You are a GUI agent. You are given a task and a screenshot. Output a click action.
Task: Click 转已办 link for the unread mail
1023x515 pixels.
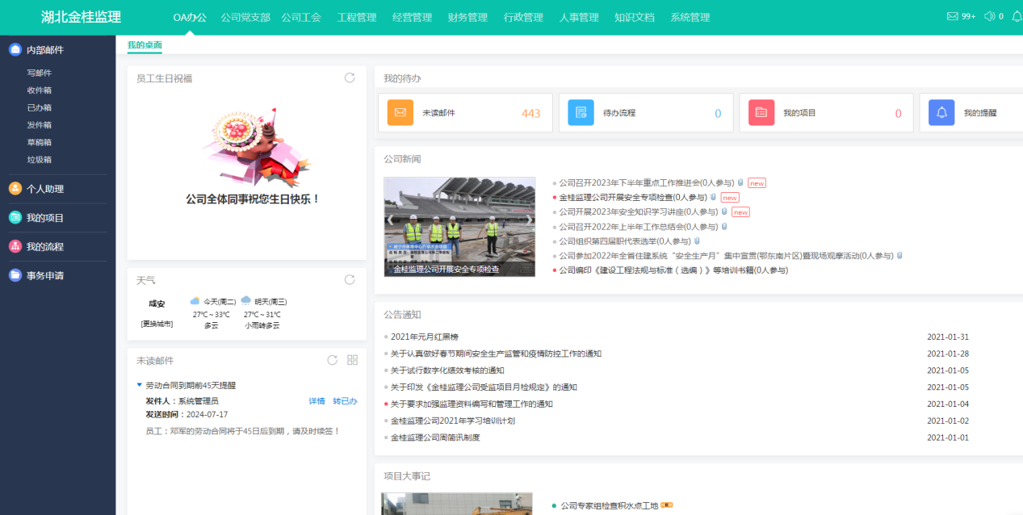point(345,401)
